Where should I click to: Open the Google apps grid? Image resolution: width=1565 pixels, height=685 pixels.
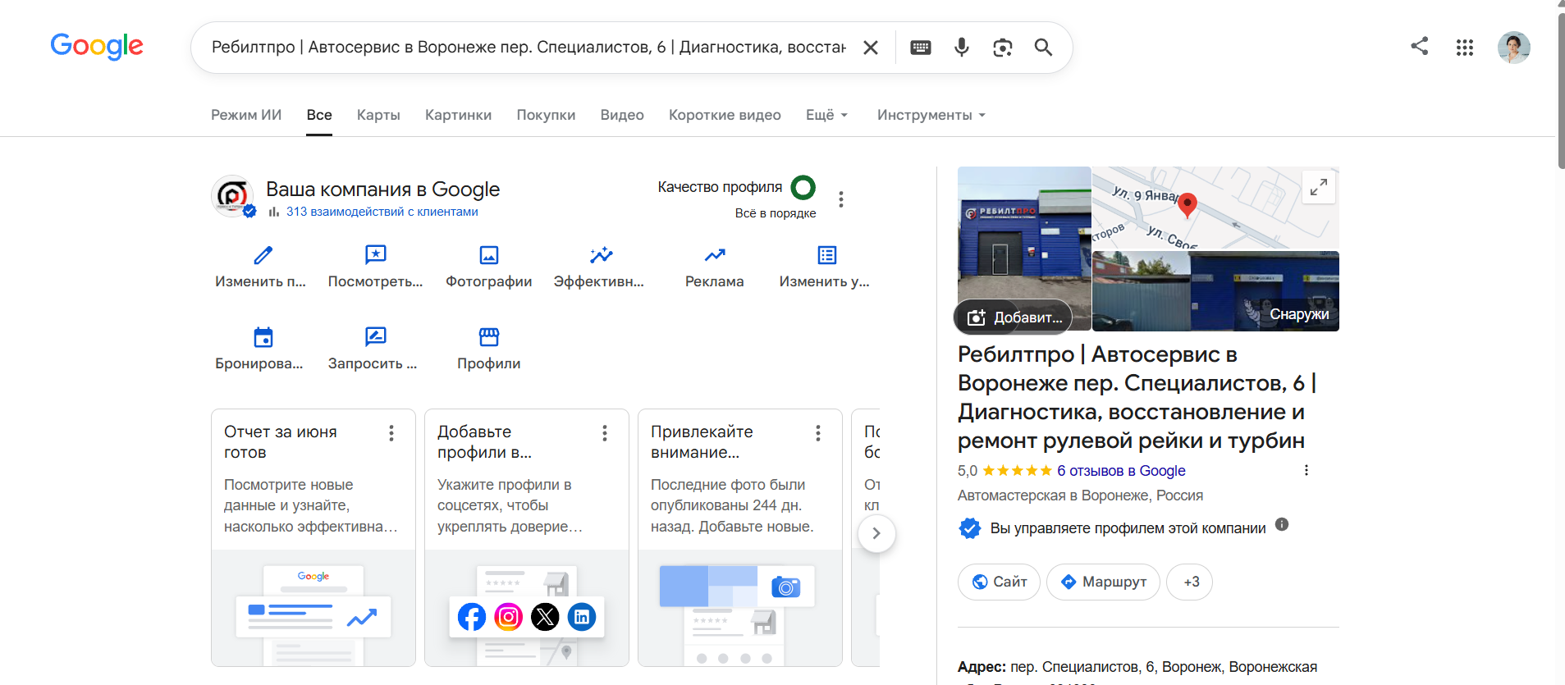pos(1465,48)
